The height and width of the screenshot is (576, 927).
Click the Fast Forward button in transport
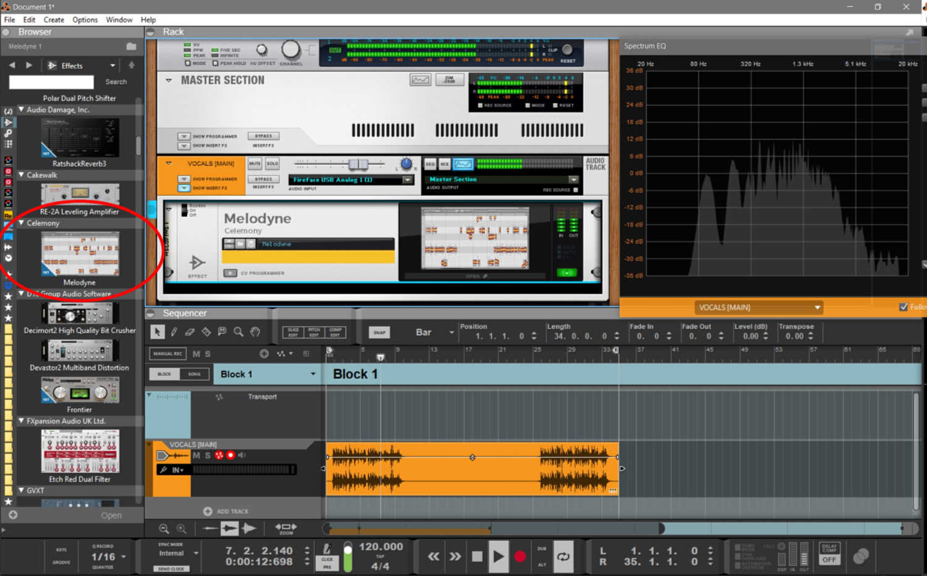point(455,556)
